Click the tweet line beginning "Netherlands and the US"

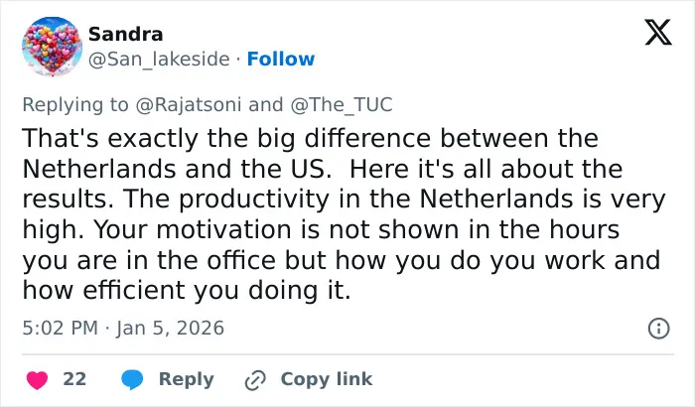(x=323, y=169)
